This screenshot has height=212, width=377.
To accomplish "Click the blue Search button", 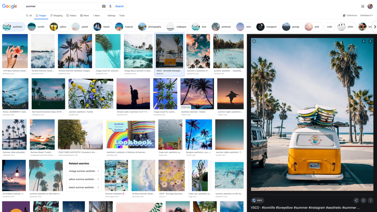I will [x=119, y=6].
